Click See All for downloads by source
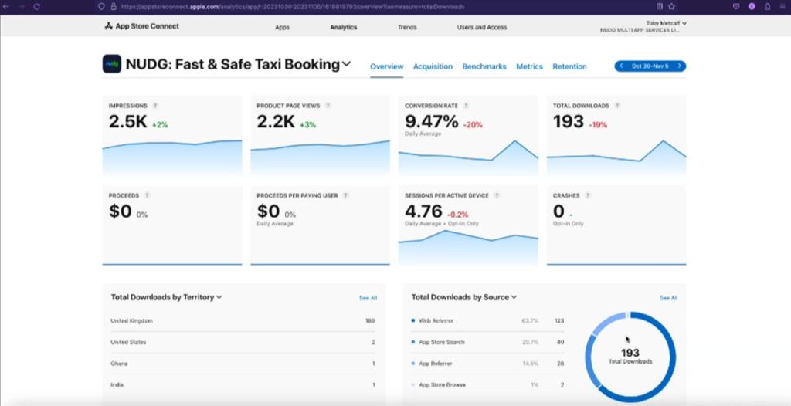Image resolution: width=791 pixels, height=406 pixels. [x=668, y=298]
